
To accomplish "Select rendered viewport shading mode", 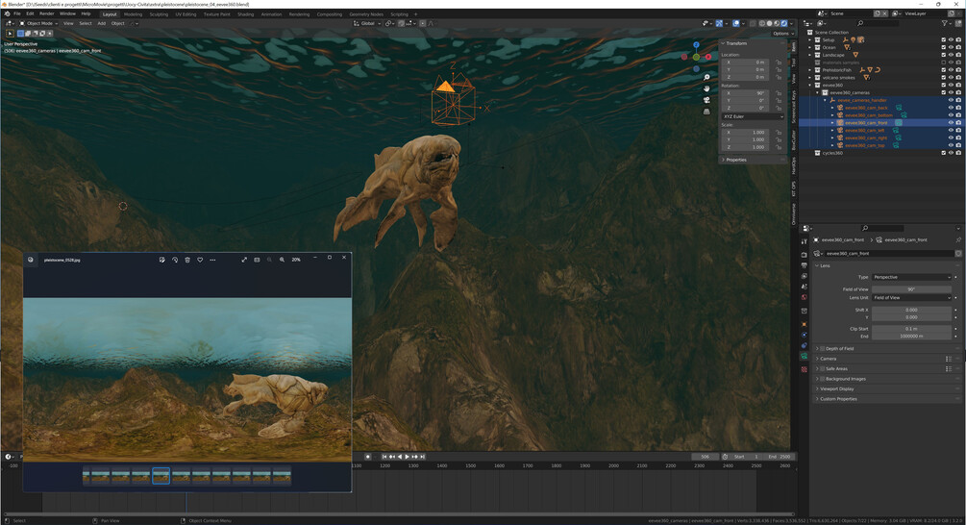I will coord(784,23).
